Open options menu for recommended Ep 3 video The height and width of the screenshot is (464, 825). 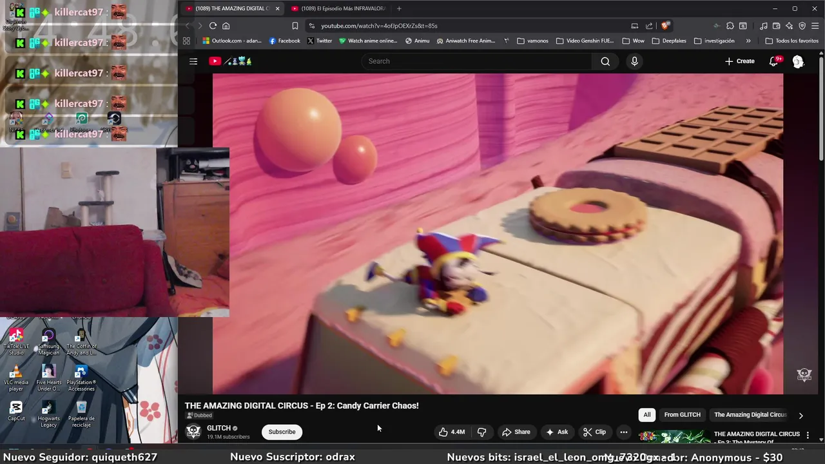[808, 435]
